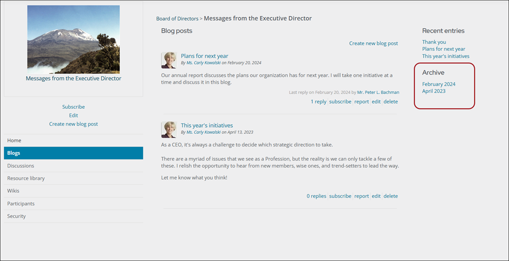Go to Discussions in the sidebar
Image resolution: width=509 pixels, height=261 pixels.
[73, 165]
